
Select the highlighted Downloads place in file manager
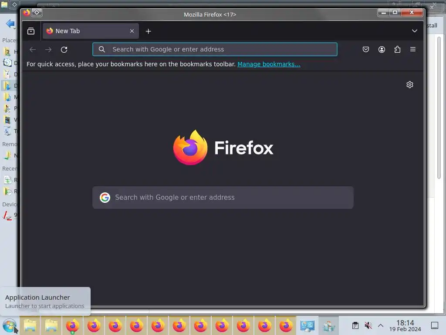(x=10, y=85)
